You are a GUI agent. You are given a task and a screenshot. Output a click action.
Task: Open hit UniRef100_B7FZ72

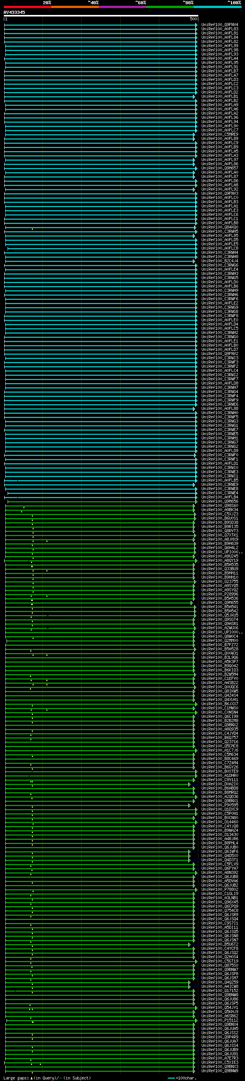[x=219, y=645]
